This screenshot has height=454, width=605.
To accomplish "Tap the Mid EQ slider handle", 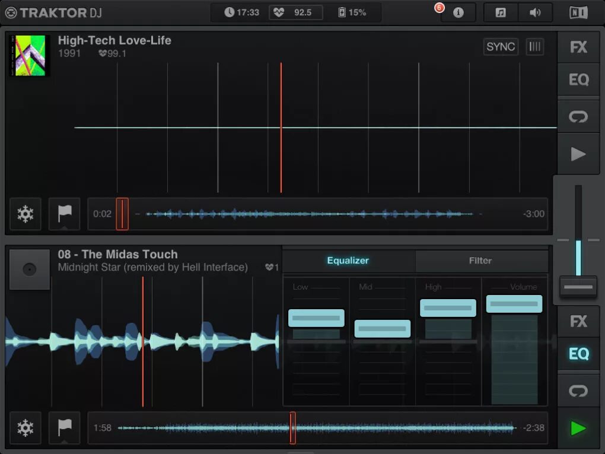I will [383, 329].
